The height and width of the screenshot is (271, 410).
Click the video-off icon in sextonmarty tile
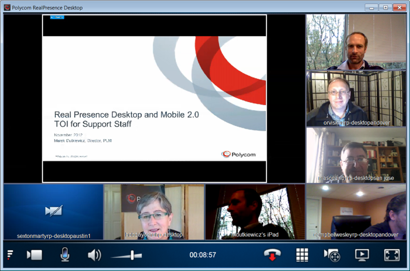point(54,210)
